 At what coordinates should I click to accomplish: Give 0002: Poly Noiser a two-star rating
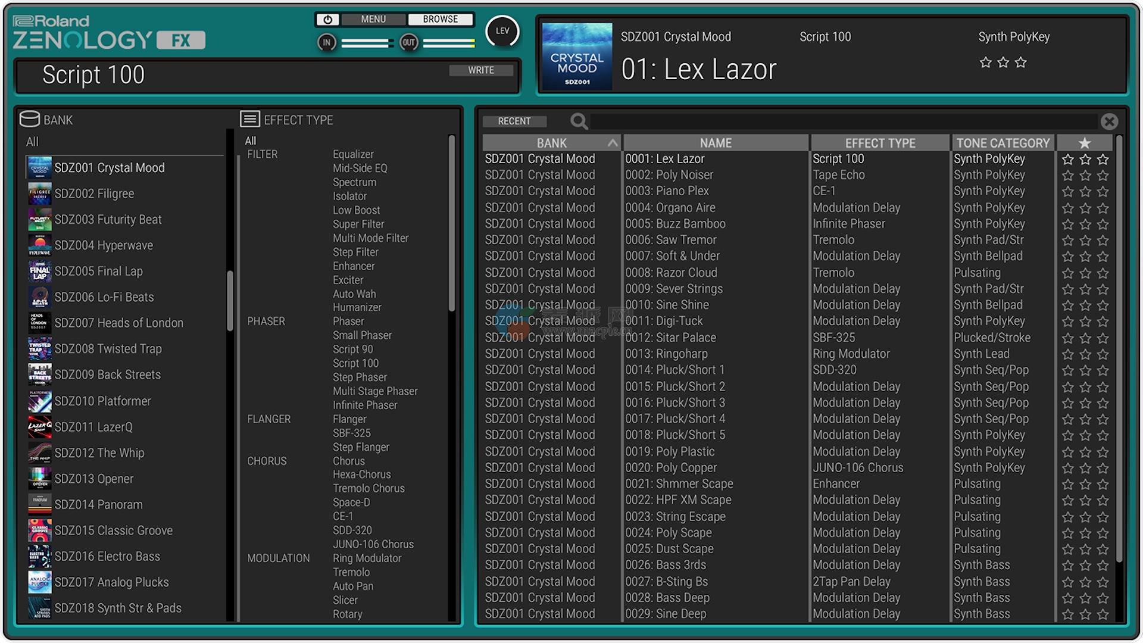[1085, 176]
